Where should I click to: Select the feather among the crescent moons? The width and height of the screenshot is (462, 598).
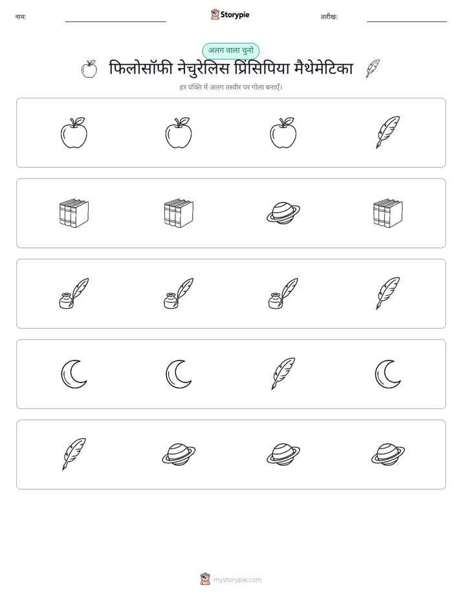point(283,374)
